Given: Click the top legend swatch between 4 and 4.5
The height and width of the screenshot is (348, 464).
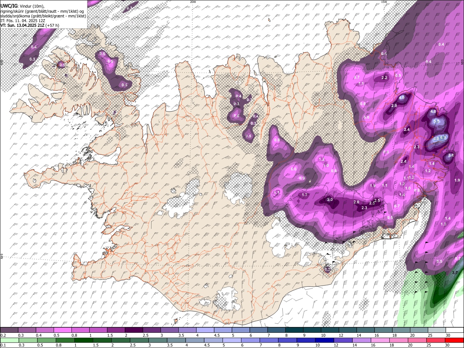Looking at the screenshot, I should pyautogui.click(x=205, y=330).
